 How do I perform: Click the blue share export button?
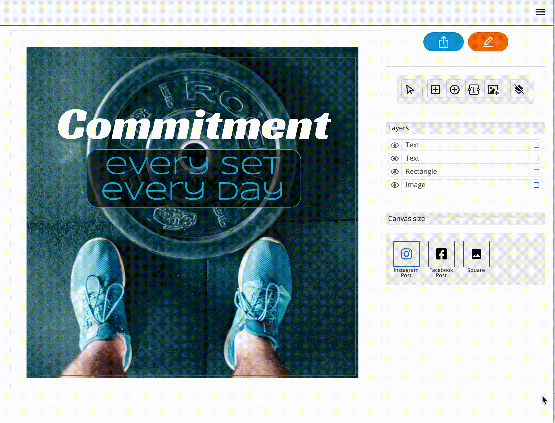tap(443, 42)
